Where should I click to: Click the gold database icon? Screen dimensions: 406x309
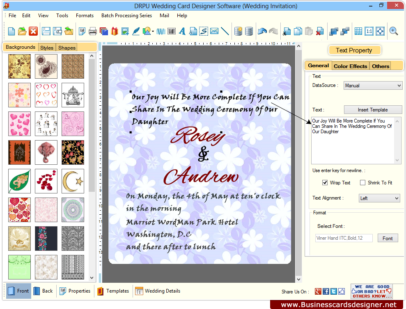click(x=238, y=31)
